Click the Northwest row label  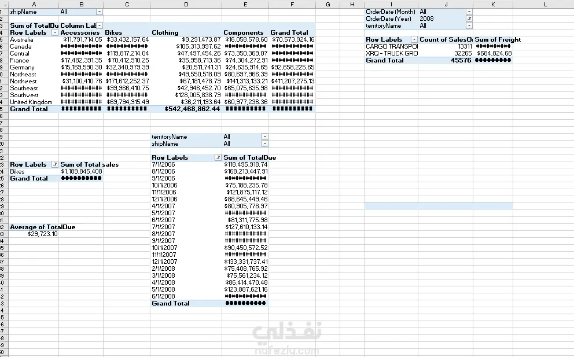point(23,81)
